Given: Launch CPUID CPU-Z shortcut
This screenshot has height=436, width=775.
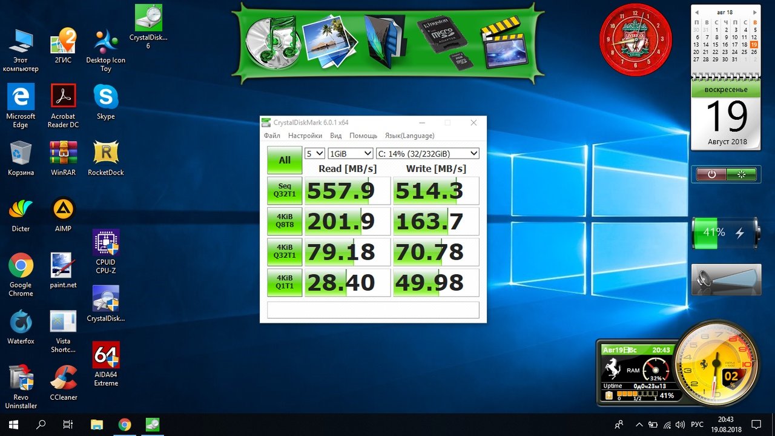Looking at the screenshot, I should coord(106,252).
